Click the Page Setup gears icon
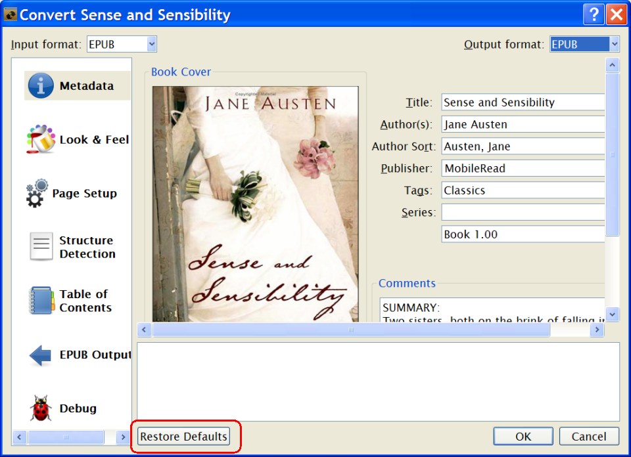631x457 pixels. 37,193
